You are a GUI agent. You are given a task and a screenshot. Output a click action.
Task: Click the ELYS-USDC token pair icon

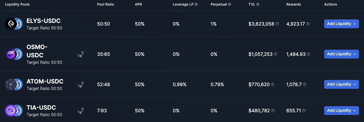point(14,24)
